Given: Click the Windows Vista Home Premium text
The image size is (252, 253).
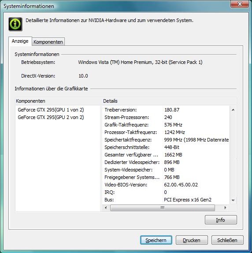Looking at the screenshot, I should (140, 62).
